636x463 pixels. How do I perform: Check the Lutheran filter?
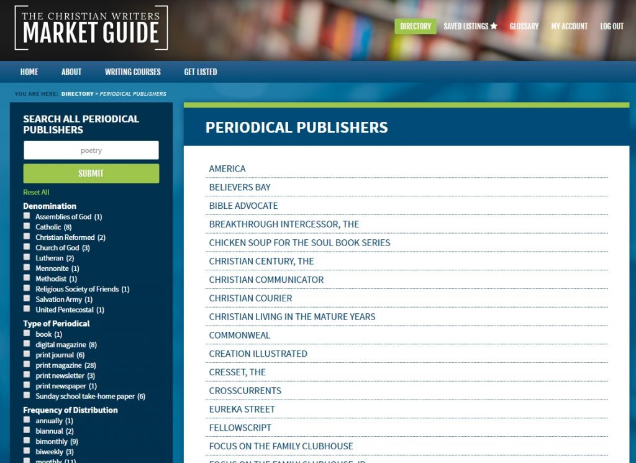pos(27,257)
